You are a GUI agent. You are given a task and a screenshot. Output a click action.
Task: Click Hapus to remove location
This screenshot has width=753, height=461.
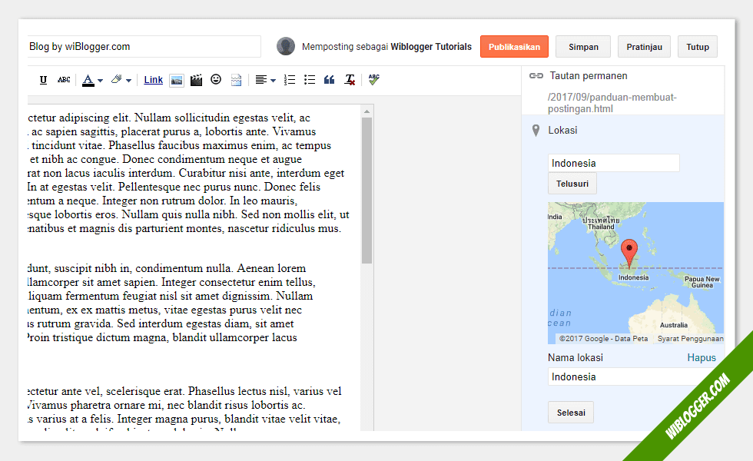click(701, 358)
